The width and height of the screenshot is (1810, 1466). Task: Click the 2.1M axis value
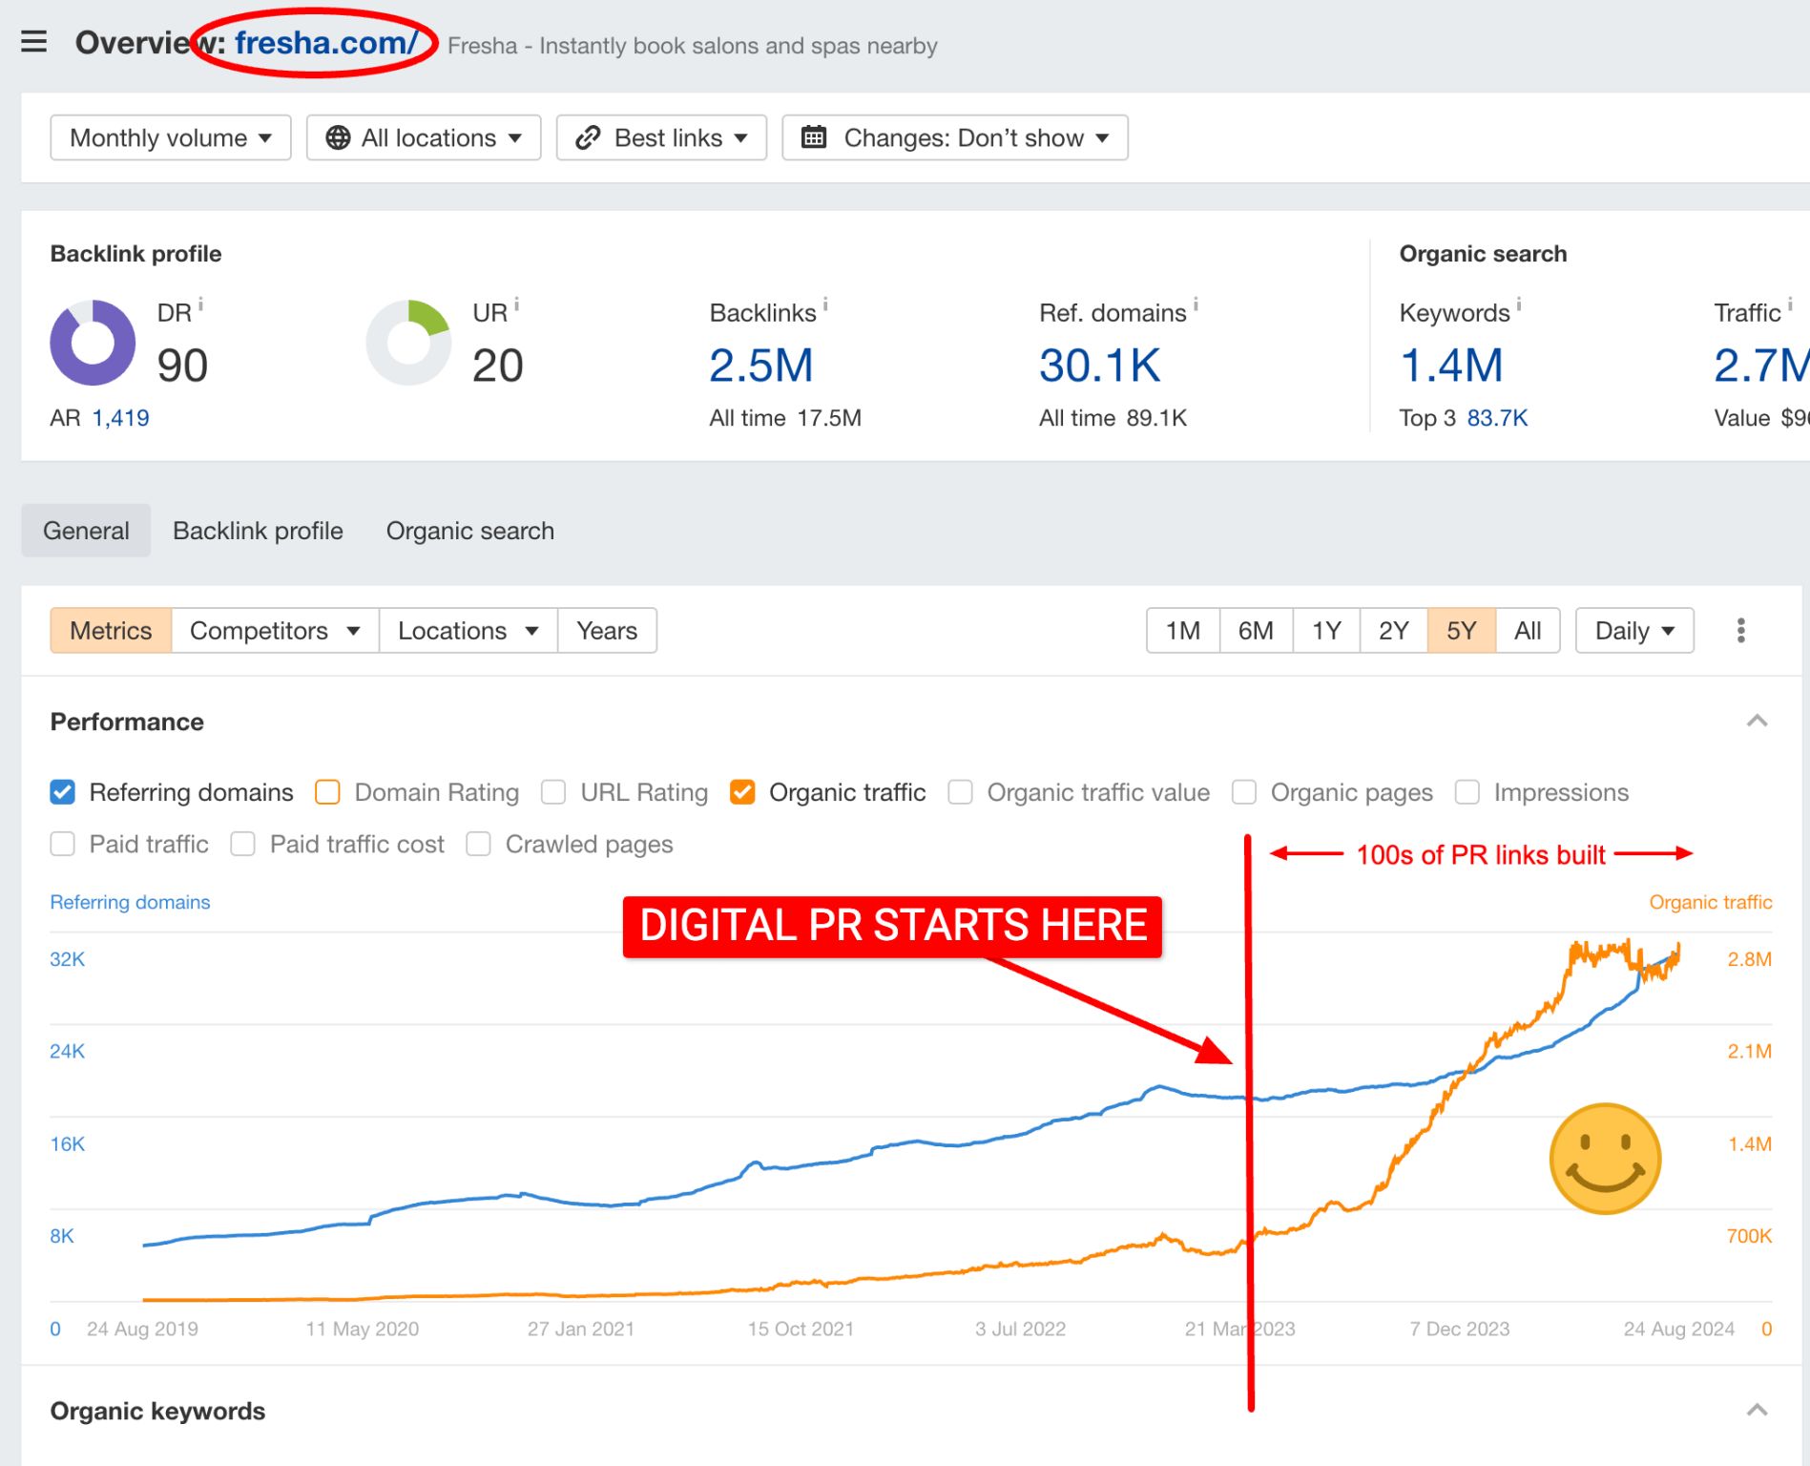pos(1750,1051)
